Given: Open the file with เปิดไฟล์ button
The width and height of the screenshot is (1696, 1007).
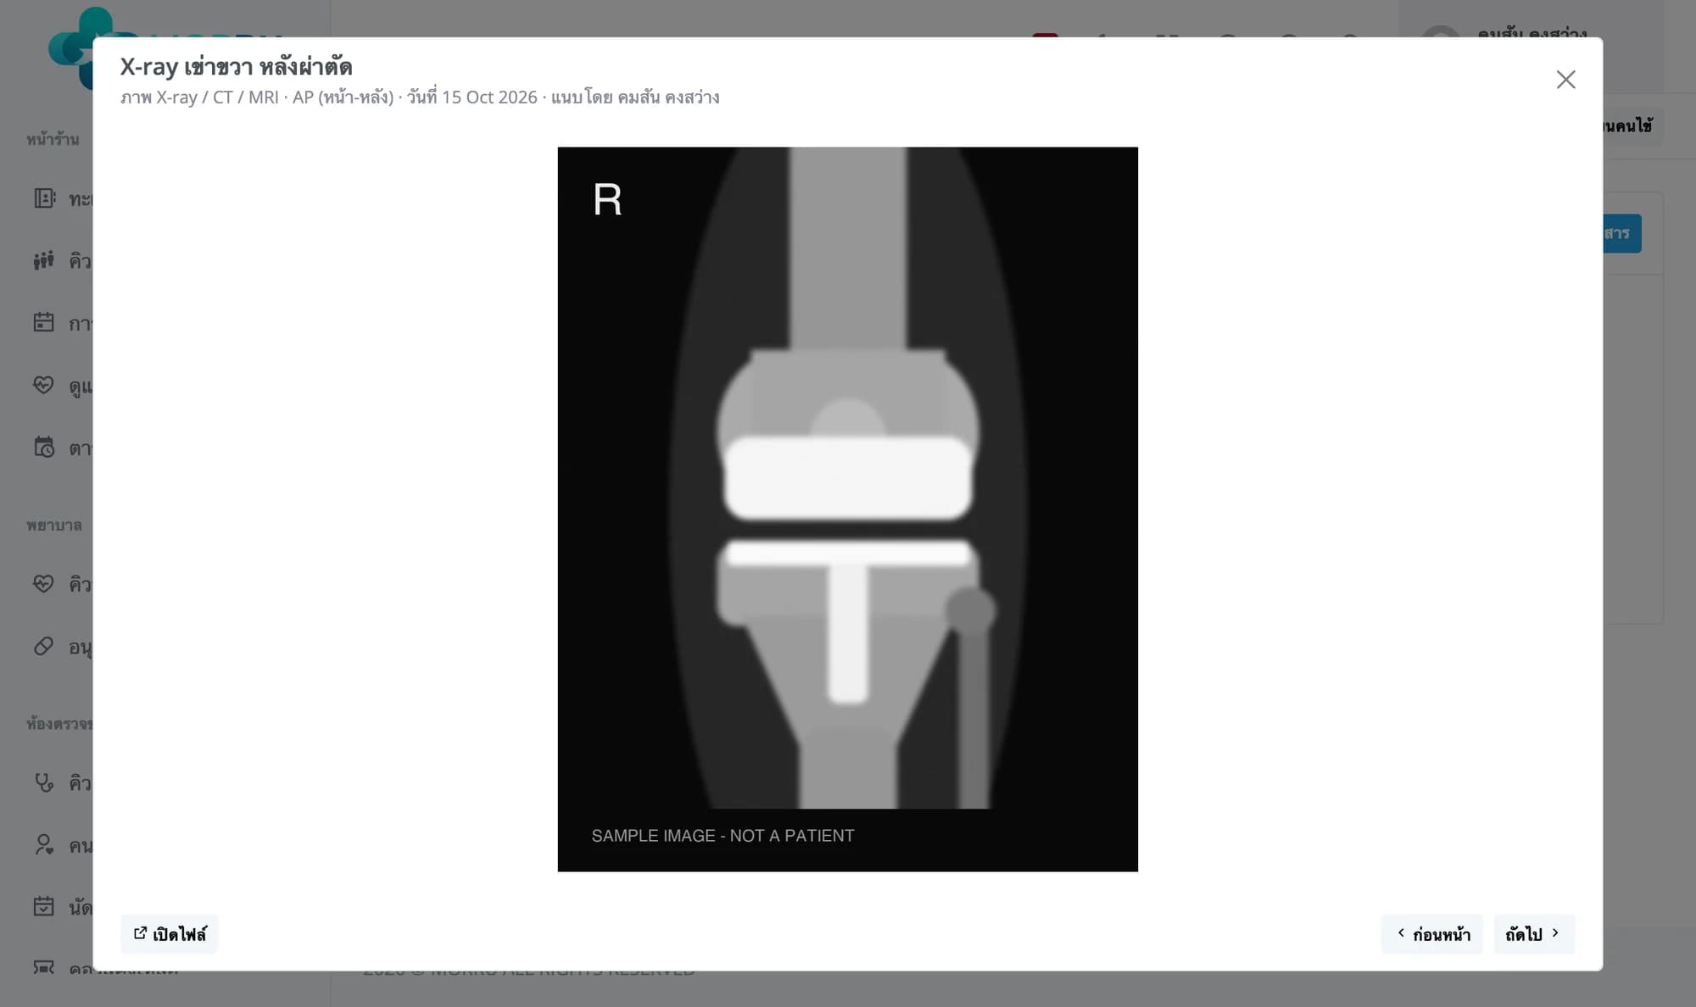Looking at the screenshot, I should click(x=170, y=933).
